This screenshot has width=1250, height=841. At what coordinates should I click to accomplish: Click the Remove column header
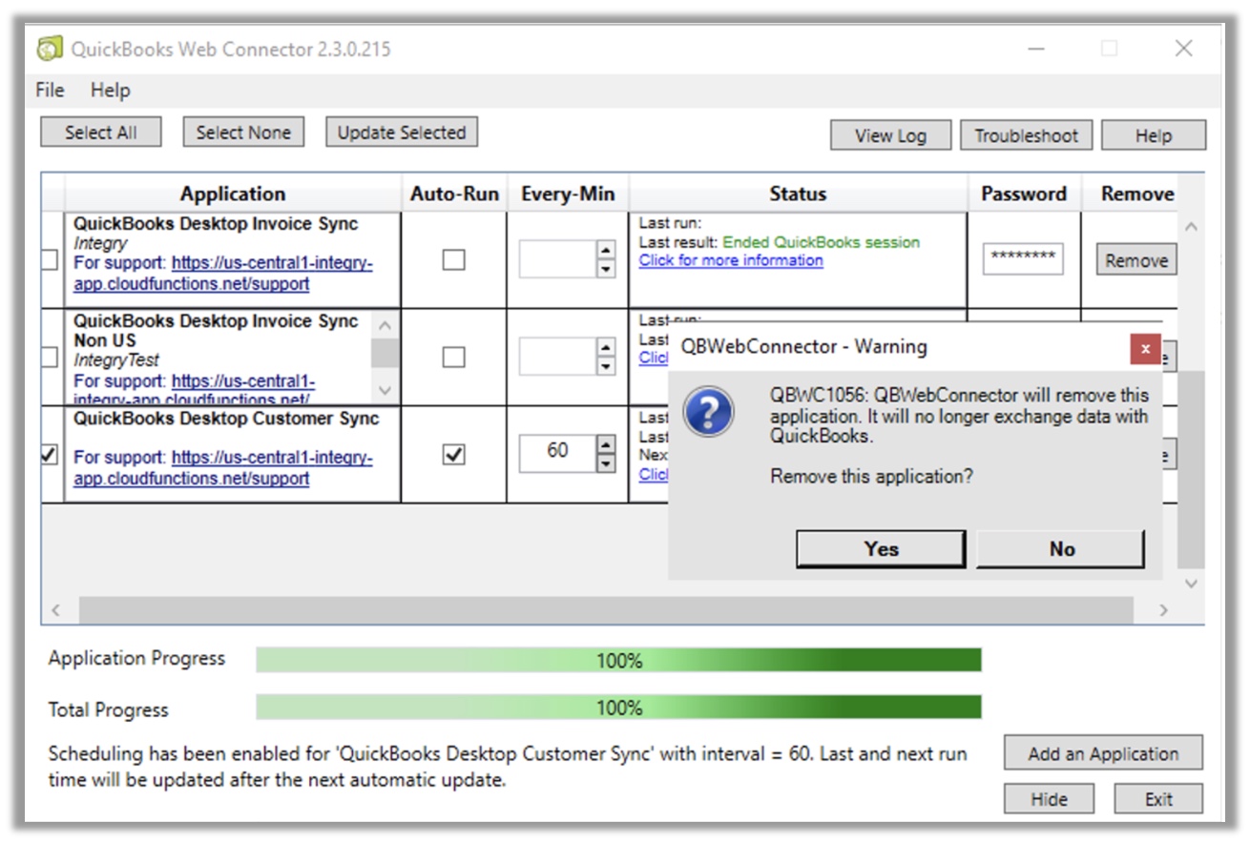coord(1136,194)
